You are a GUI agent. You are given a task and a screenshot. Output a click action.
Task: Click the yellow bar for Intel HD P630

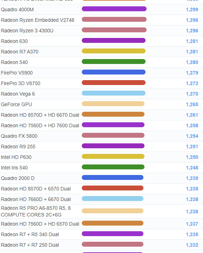coord(113,156)
